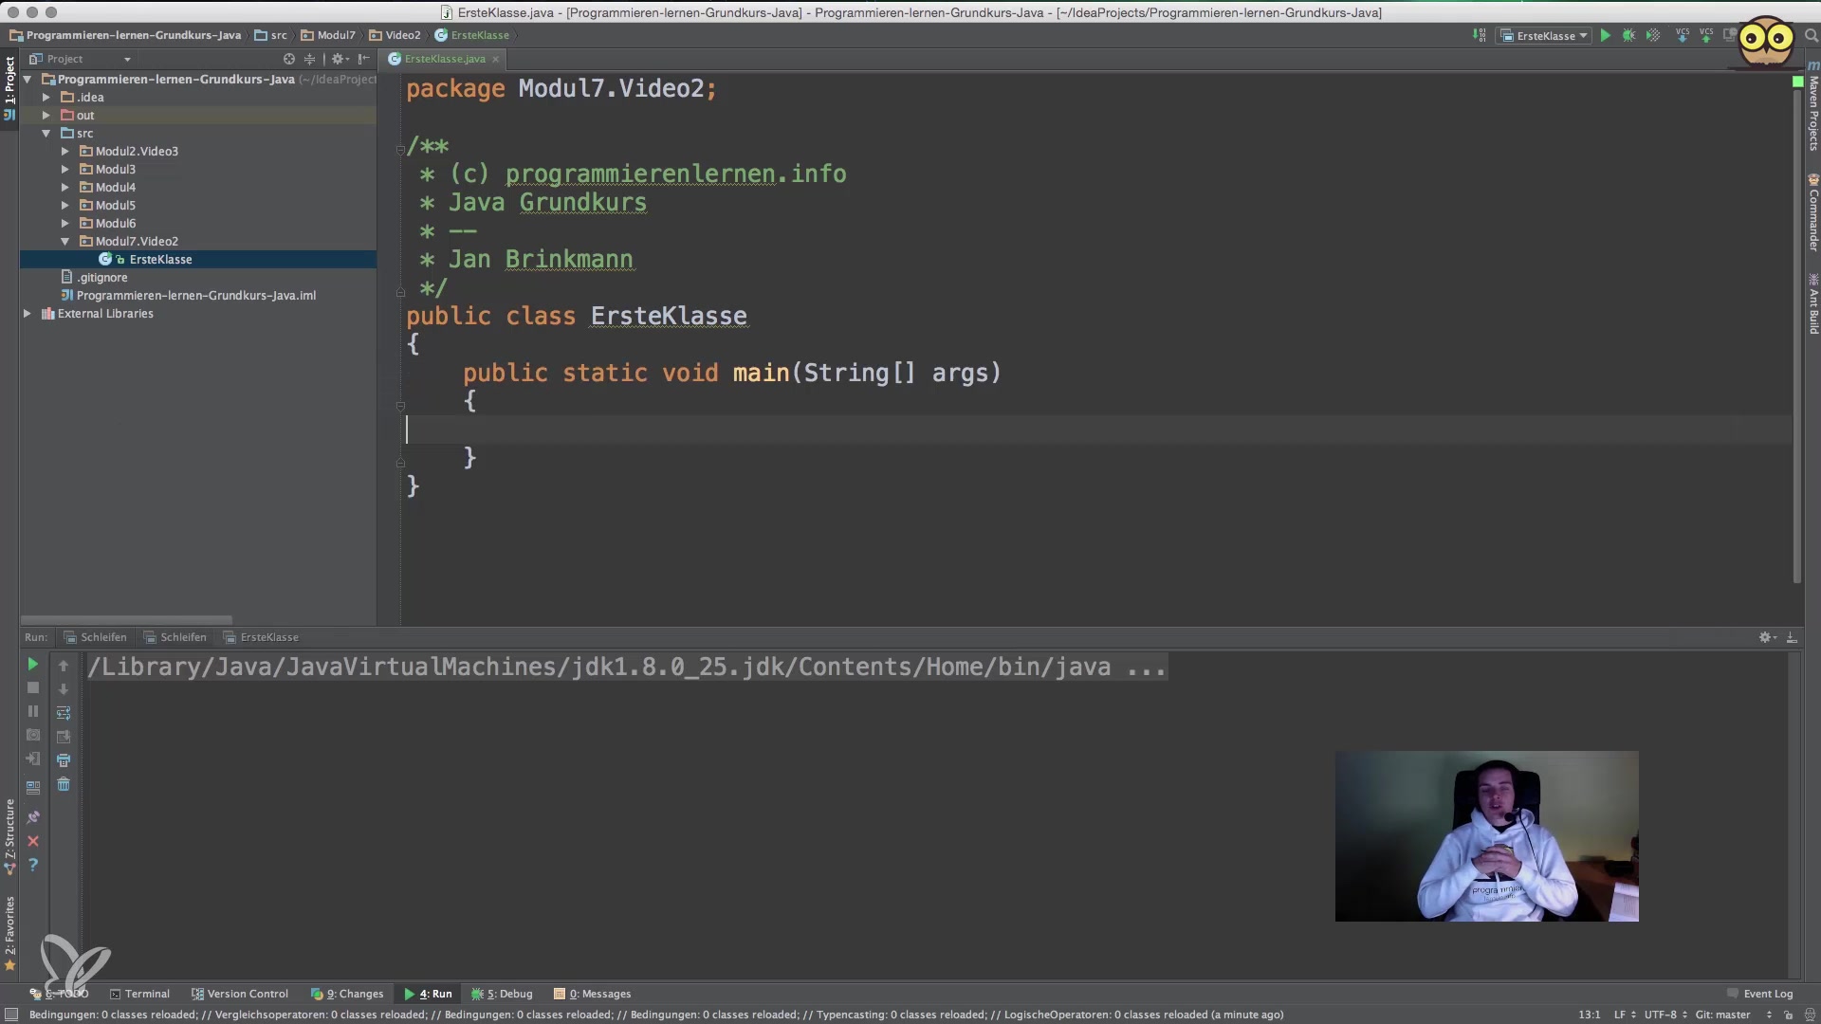This screenshot has width=1821, height=1024.
Task: Click the Make Project binary icon
Action: click(1480, 35)
